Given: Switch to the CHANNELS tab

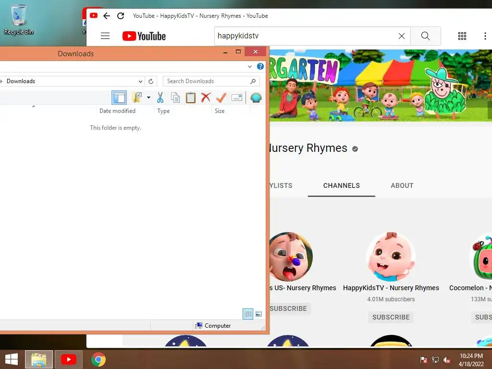Looking at the screenshot, I should click(x=342, y=185).
